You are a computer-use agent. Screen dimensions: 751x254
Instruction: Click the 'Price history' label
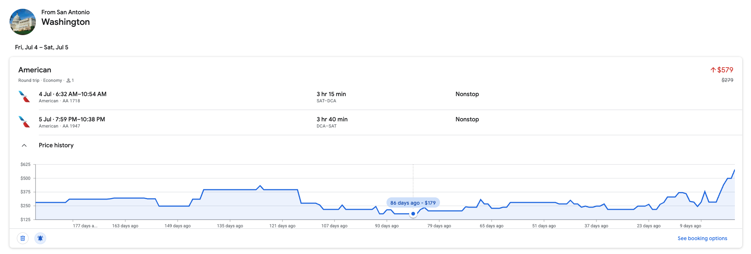pyautogui.click(x=56, y=145)
